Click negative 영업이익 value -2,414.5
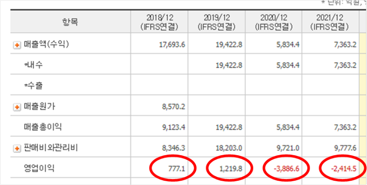 tap(344, 168)
